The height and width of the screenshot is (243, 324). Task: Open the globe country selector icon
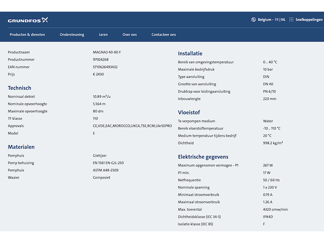tap(253, 20)
